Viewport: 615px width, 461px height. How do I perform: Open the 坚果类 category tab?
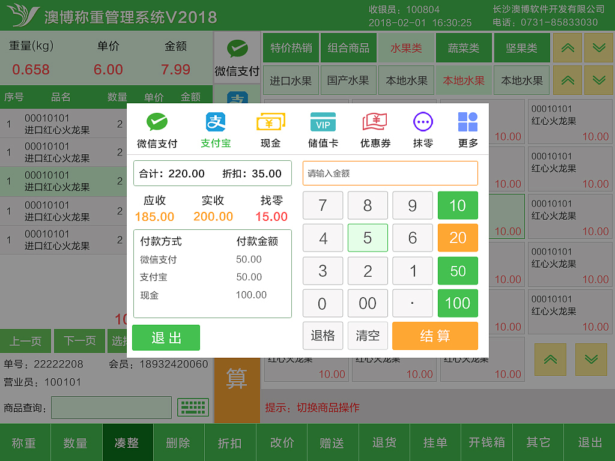click(x=521, y=48)
